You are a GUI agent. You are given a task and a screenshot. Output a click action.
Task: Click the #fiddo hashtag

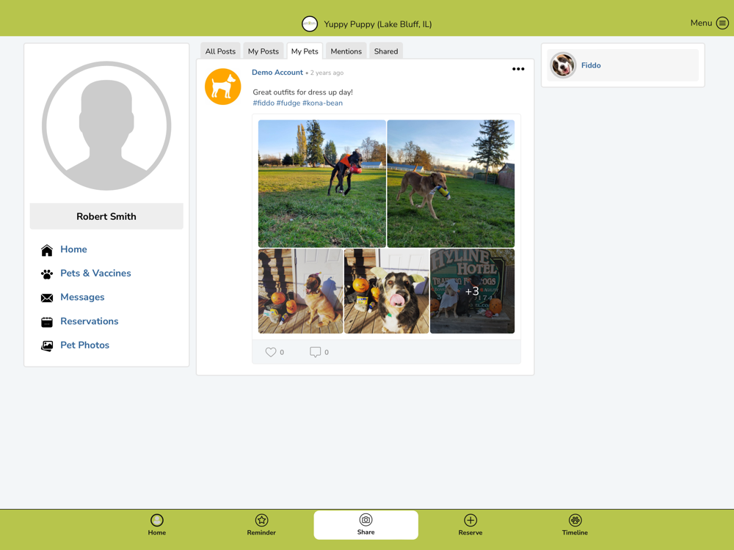264,103
